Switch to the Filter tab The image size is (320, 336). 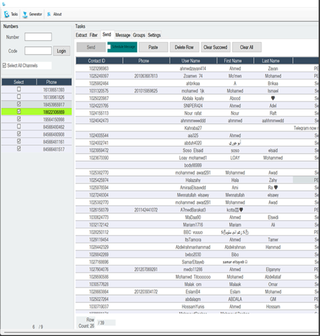pos(93,35)
